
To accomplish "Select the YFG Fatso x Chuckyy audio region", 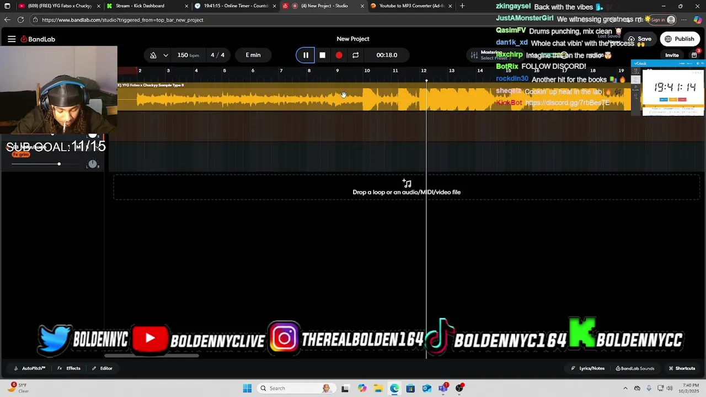I will (374, 96).
